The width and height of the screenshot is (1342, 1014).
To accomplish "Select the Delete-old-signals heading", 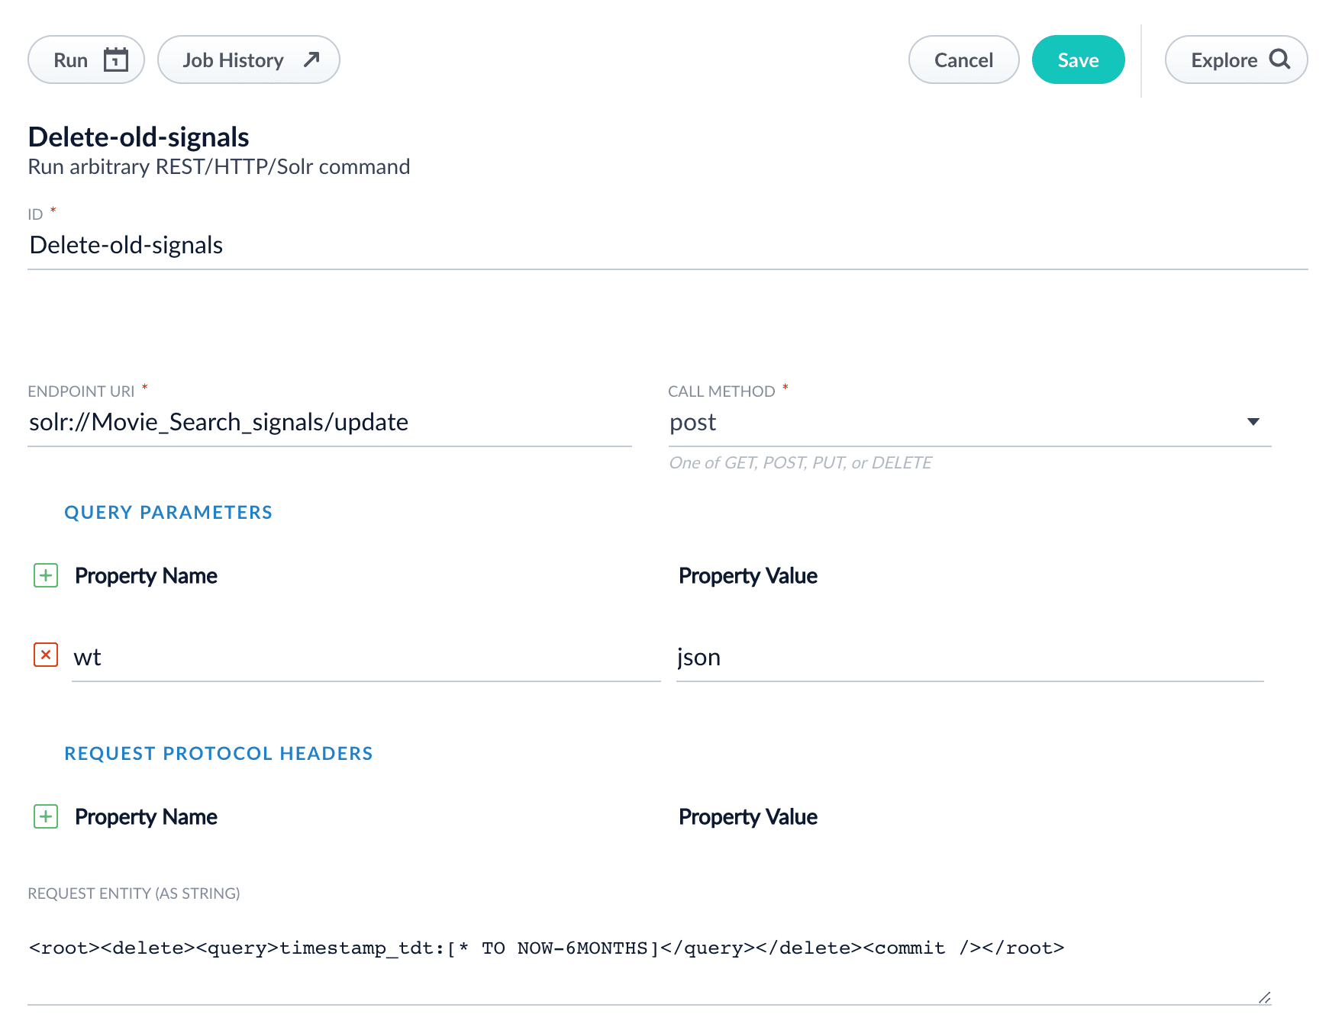I will 139,137.
